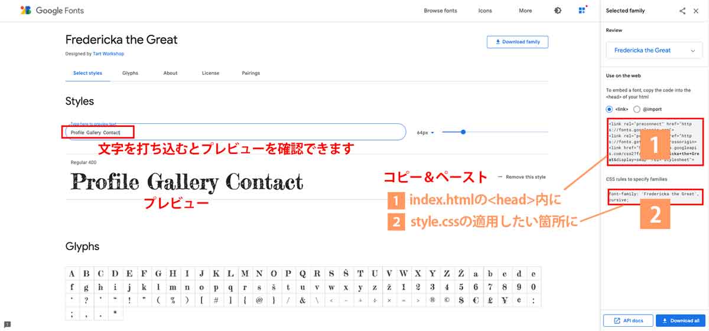This screenshot has width=709, height=331.
Task: Open the Tart Workshop designer link
Action: [108, 54]
